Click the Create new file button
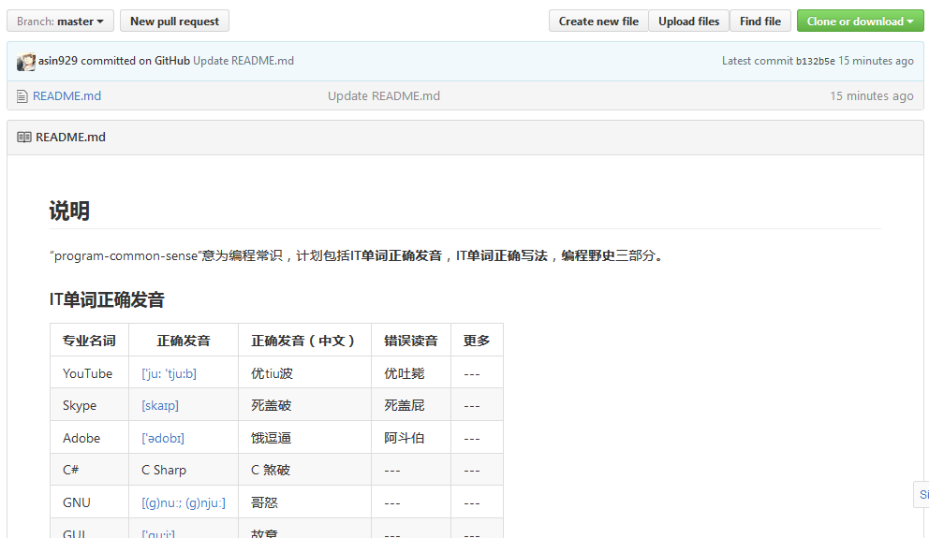Image resolution: width=929 pixels, height=538 pixels. (x=598, y=22)
